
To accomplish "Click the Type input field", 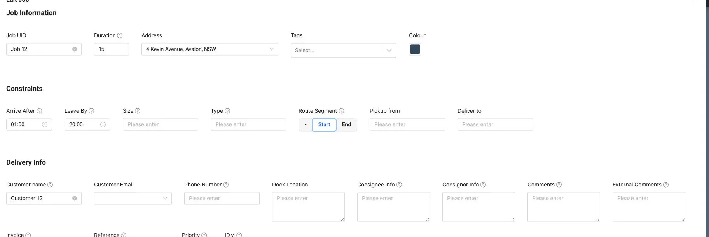I will pyautogui.click(x=248, y=124).
